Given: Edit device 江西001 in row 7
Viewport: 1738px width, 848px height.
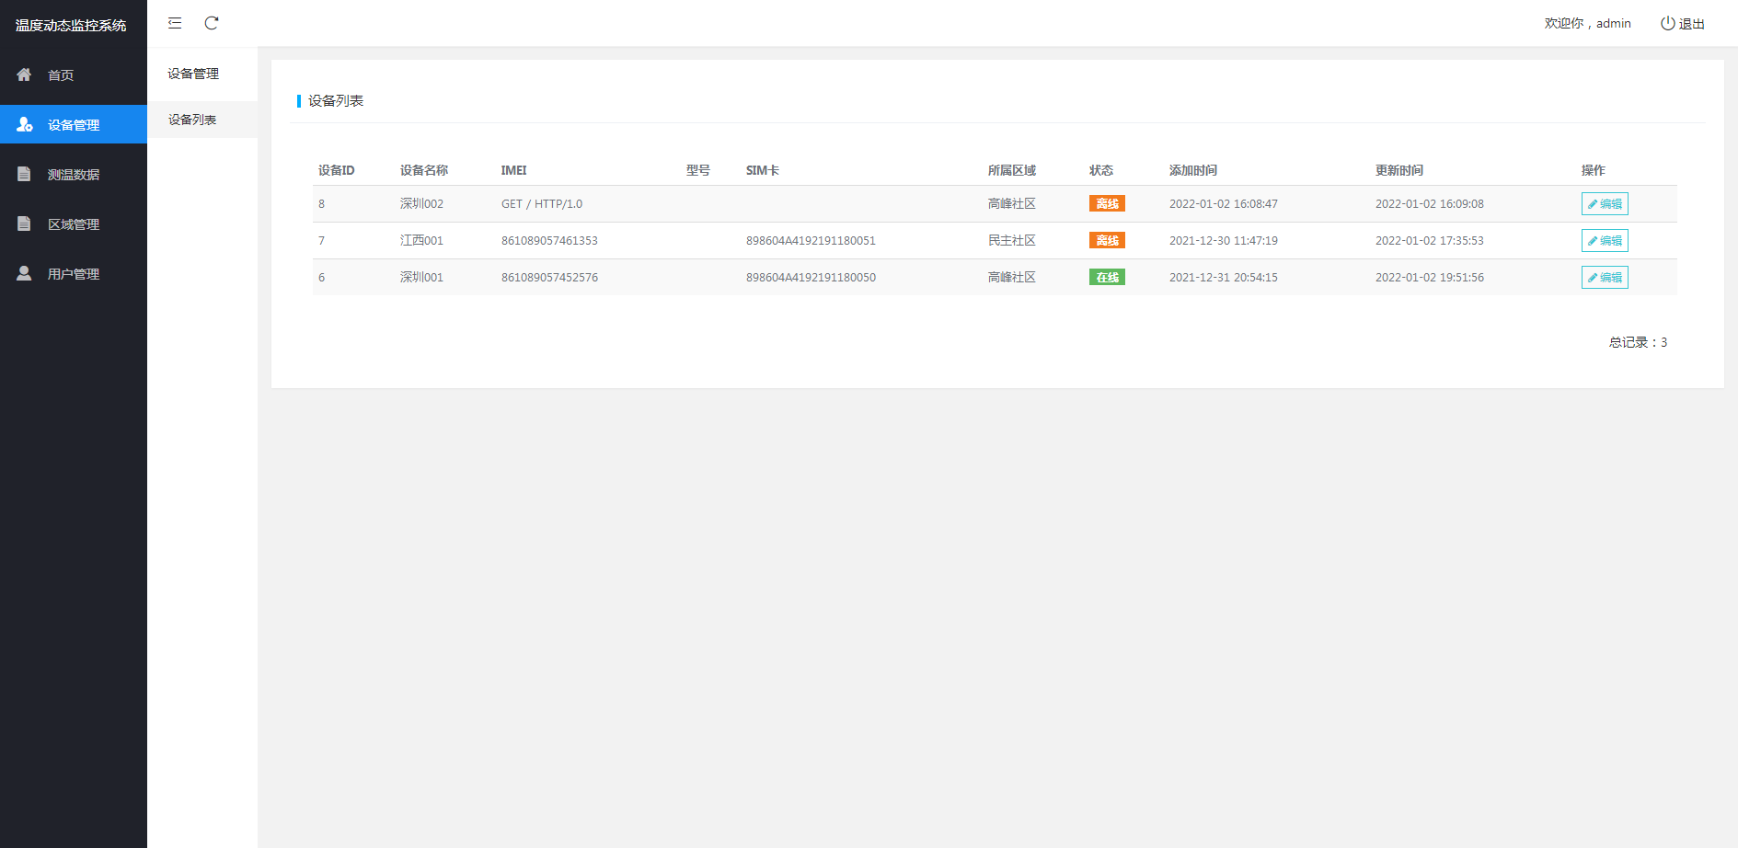Looking at the screenshot, I should point(1605,241).
